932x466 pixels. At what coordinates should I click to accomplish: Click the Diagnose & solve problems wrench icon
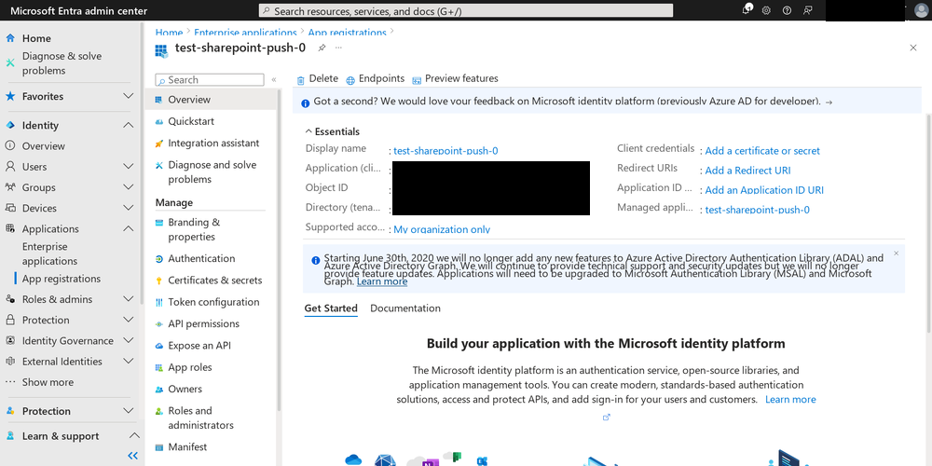[x=10, y=62]
